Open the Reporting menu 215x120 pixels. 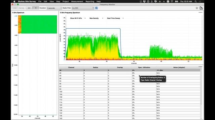pos(90,1)
